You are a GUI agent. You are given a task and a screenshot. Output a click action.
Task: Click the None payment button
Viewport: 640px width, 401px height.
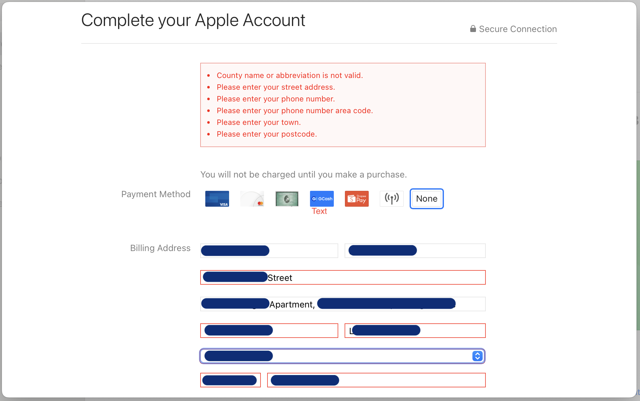pos(426,199)
